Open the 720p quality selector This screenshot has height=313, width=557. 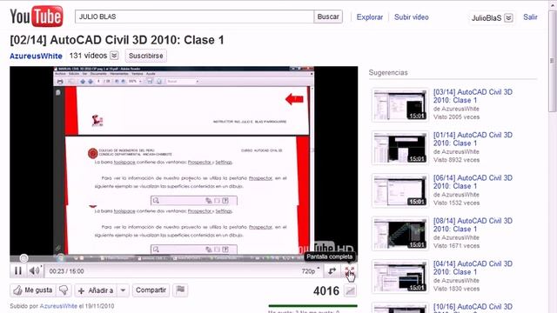click(310, 271)
